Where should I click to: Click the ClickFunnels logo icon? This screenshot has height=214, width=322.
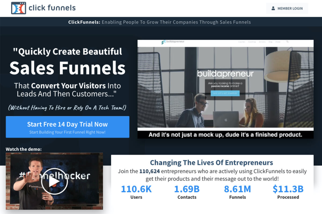pos(19,8)
